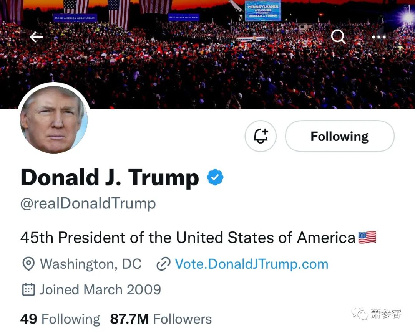Open the rally crowd header banner image

[207, 54]
